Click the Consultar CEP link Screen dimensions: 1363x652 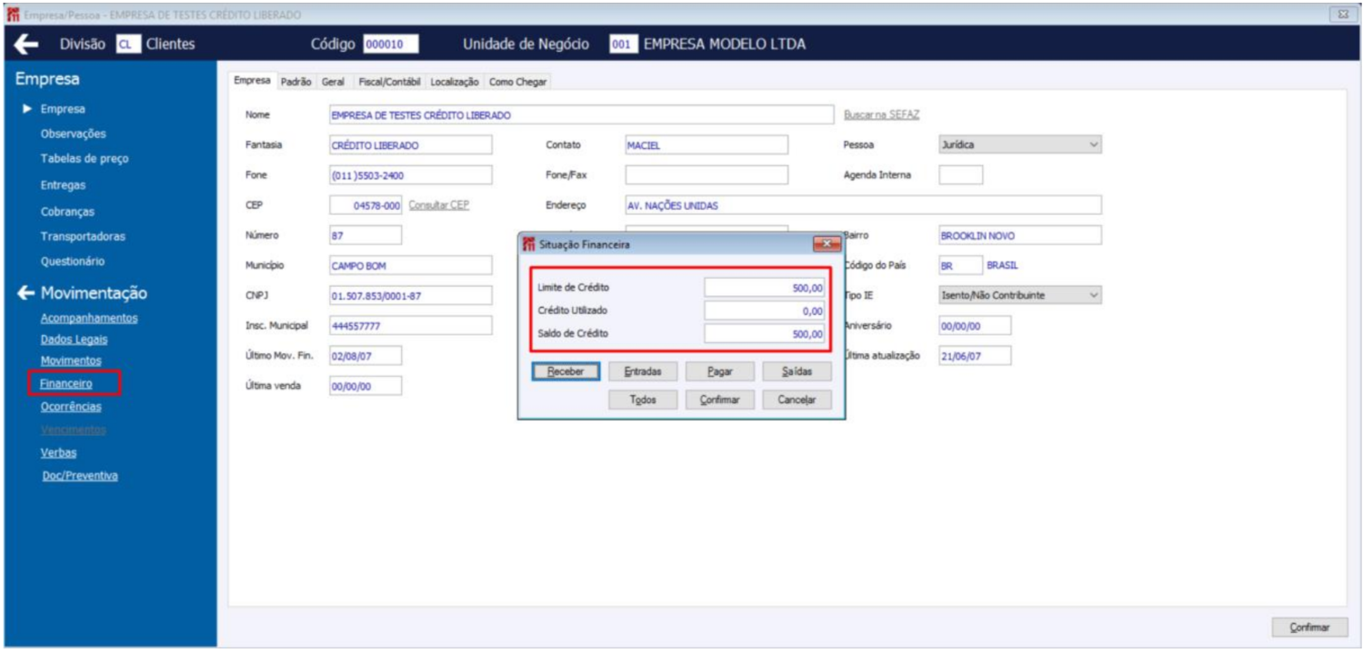[x=439, y=205]
